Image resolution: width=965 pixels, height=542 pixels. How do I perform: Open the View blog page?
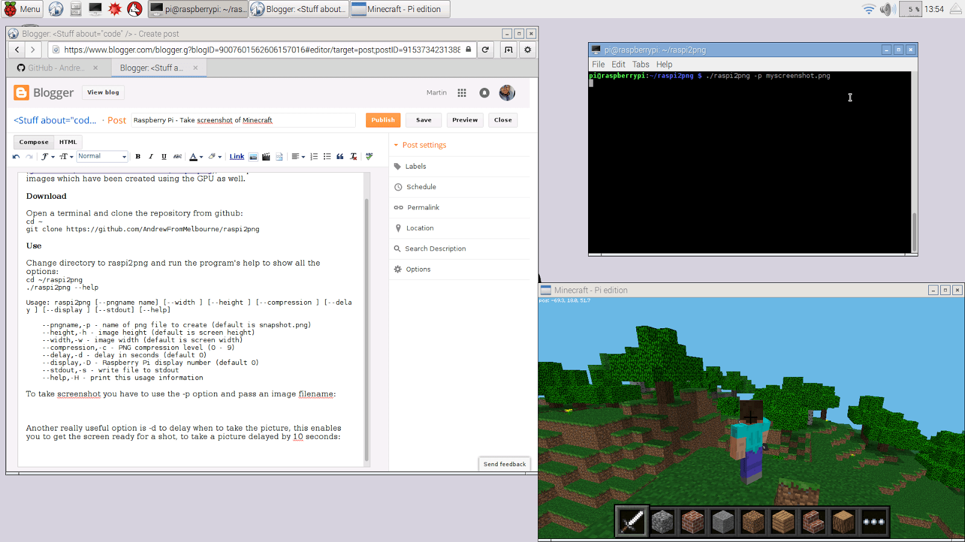tap(103, 92)
